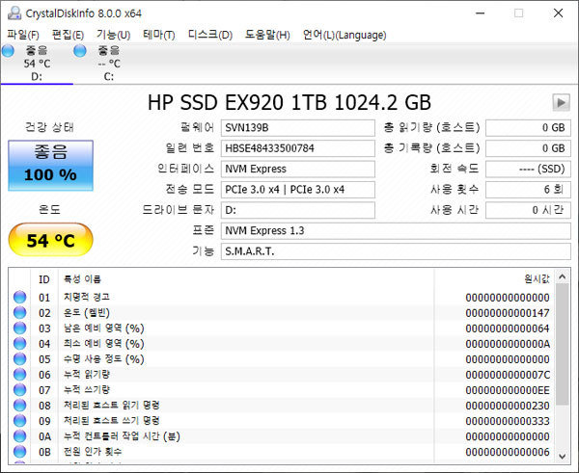
Task: Open the 기능(U) menu
Action: [x=113, y=35]
